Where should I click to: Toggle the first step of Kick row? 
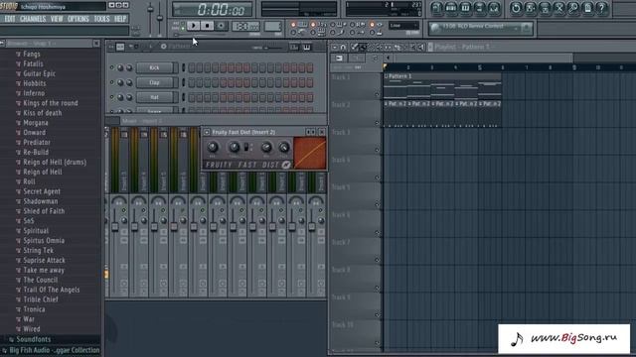pos(192,67)
